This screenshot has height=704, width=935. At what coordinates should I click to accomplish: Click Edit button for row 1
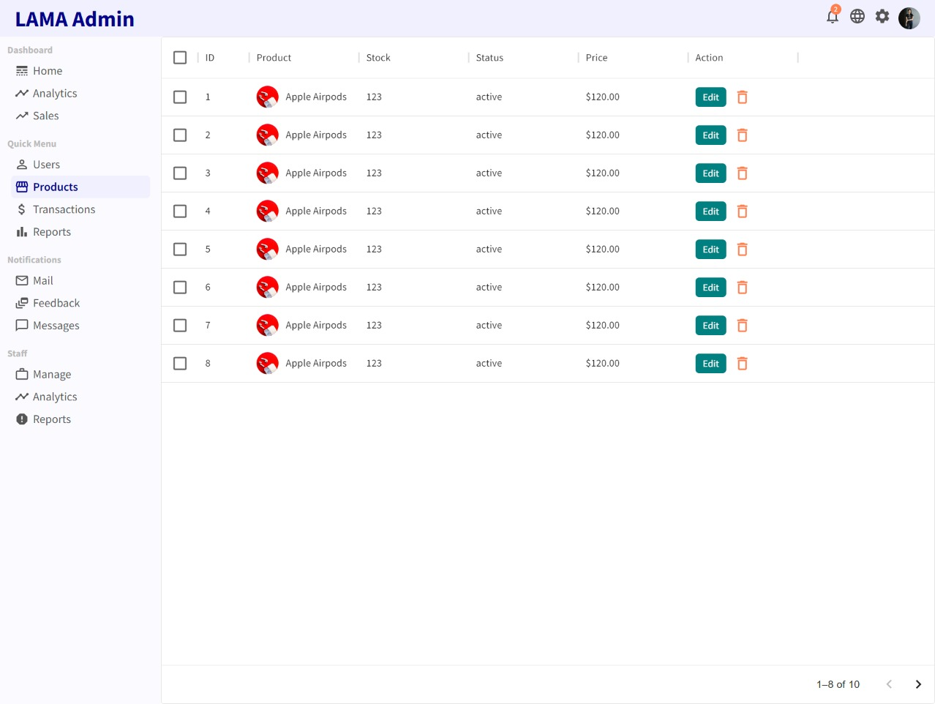click(710, 97)
